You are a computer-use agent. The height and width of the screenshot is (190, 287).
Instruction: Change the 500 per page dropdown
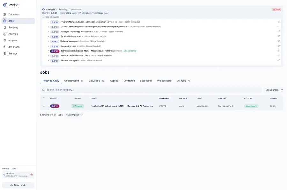coord(74,115)
